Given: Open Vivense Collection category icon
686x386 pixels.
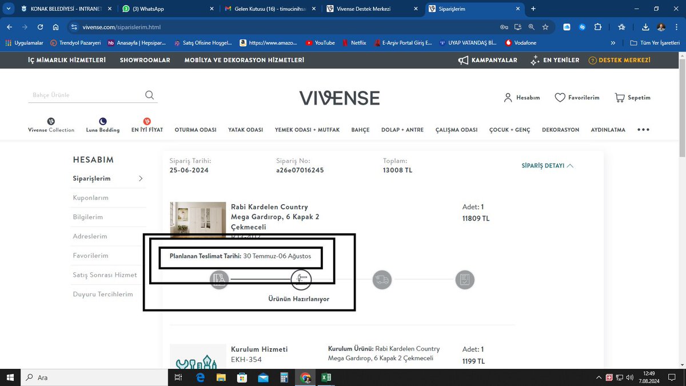Looking at the screenshot, I should 51,121.
